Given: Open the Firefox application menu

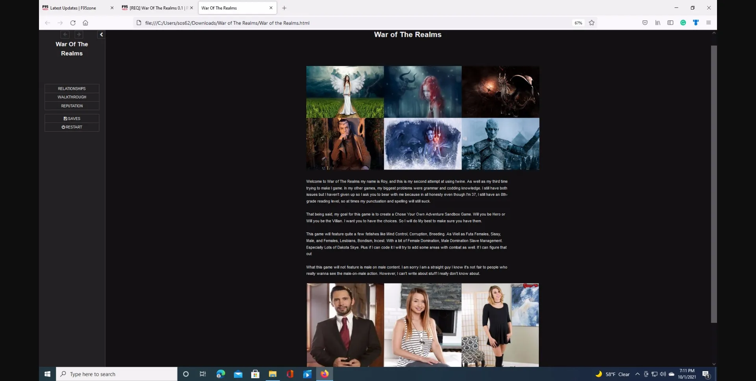Looking at the screenshot, I should tap(708, 23).
